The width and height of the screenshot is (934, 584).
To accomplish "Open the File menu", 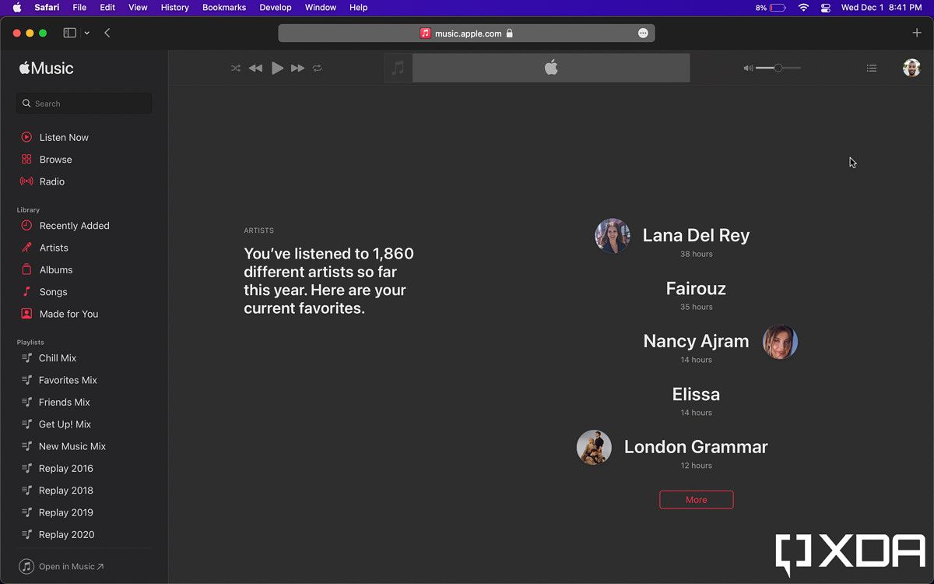I will coord(79,8).
